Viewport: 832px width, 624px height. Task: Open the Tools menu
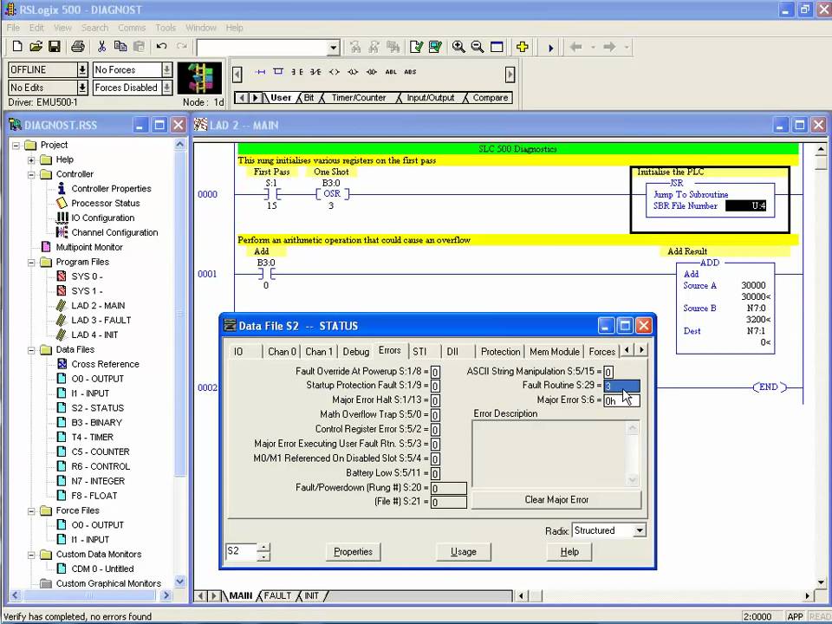[166, 28]
